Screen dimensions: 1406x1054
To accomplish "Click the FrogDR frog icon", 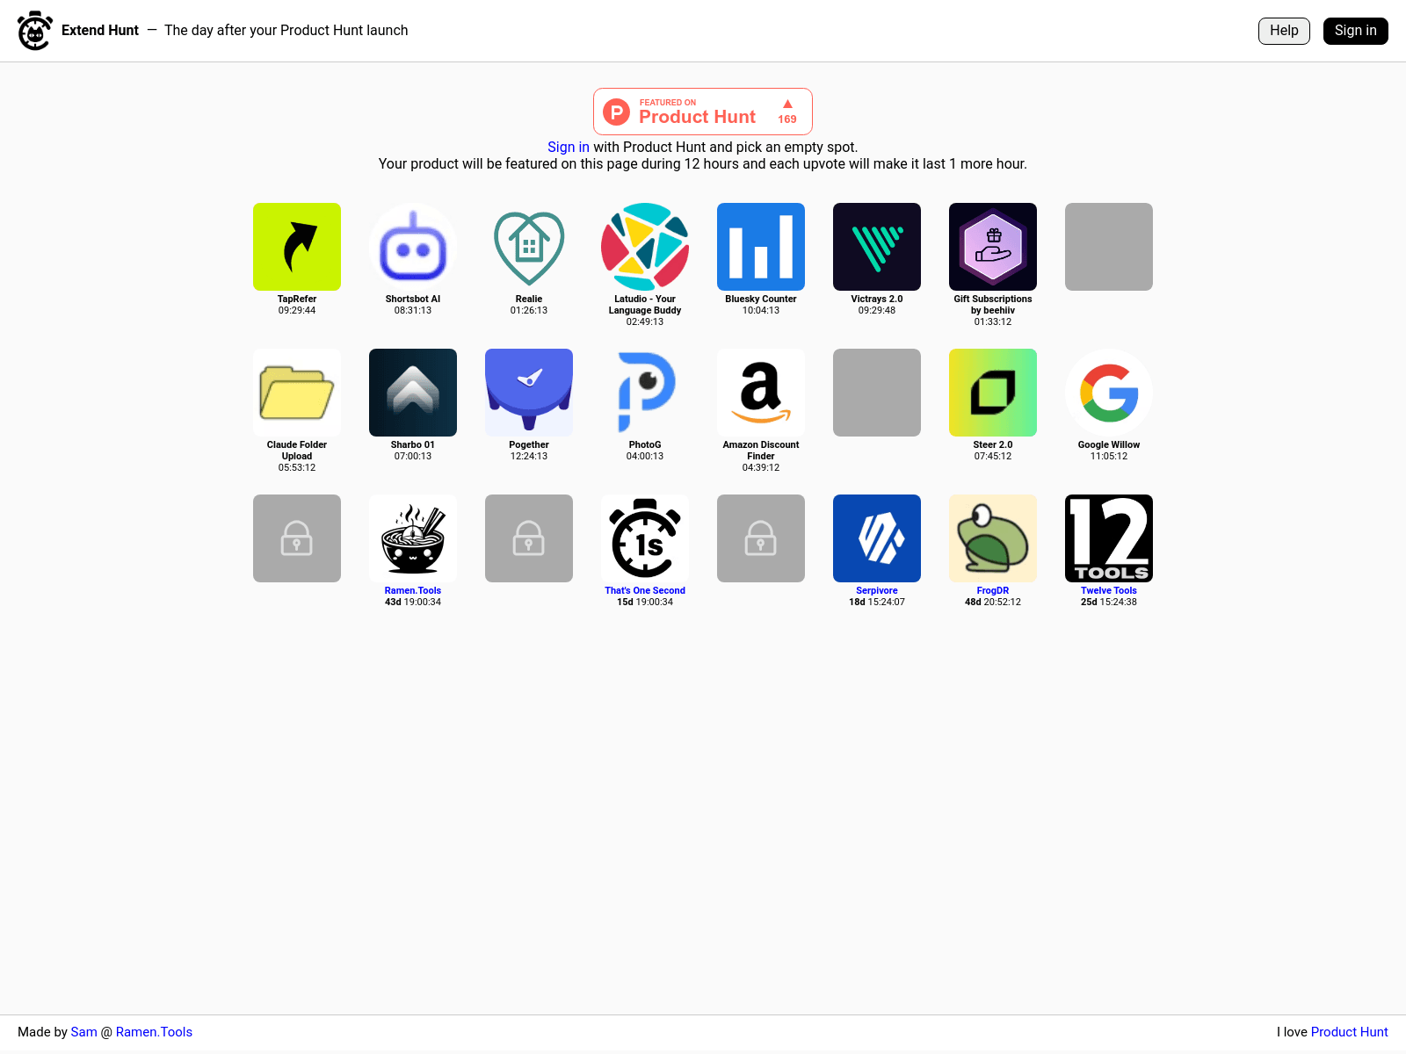I will (x=992, y=538).
